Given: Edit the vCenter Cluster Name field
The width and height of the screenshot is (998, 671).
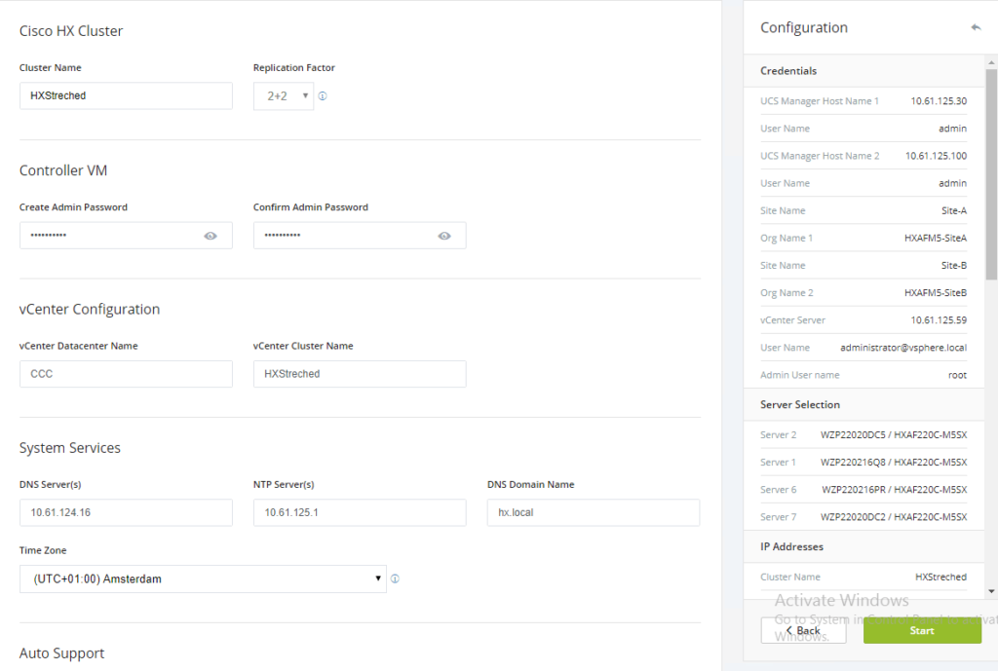Looking at the screenshot, I should click(360, 374).
